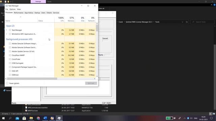The height and width of the screenshot is (121, 216).
Task: Select the COM Surrogate process row
Action: (50, 63)
